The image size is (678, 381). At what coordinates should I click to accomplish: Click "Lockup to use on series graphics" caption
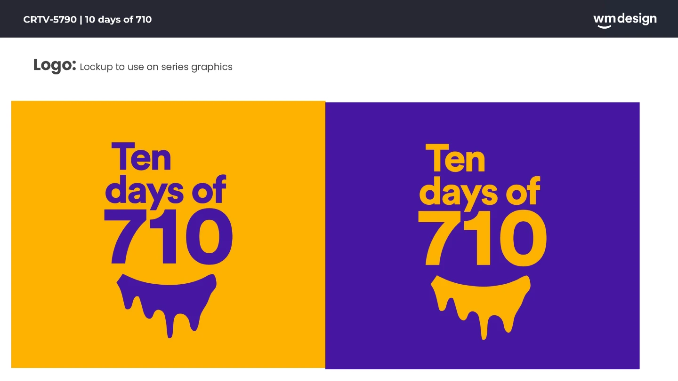[156, 67]
